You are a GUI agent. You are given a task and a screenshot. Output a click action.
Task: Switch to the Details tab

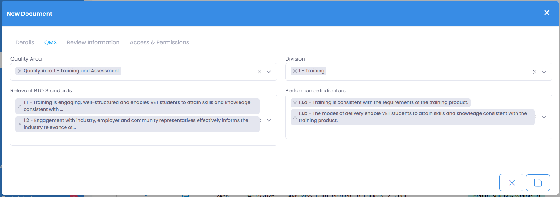click(25, 42)
